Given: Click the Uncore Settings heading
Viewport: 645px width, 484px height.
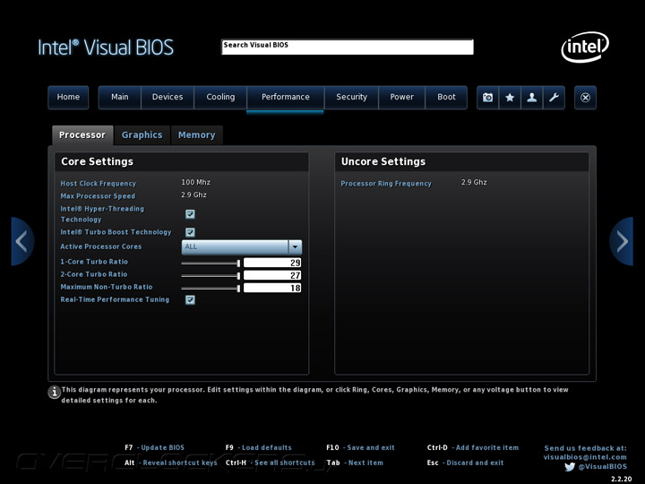Looking at the screenshot, I should click(x=383, y=161).
